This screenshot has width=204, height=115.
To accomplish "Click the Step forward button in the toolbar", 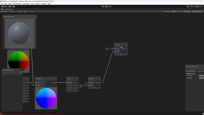I will pos(110,6).
